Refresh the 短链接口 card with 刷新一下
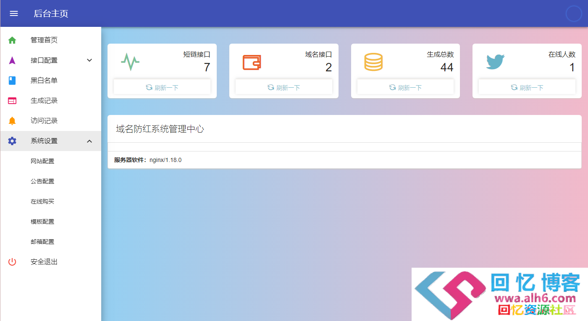Viewport: 588px width, 321px height. point(162,87)
